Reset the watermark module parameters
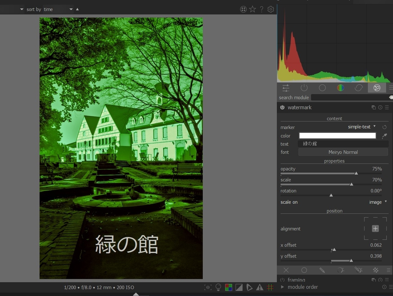 pos(380,107)
